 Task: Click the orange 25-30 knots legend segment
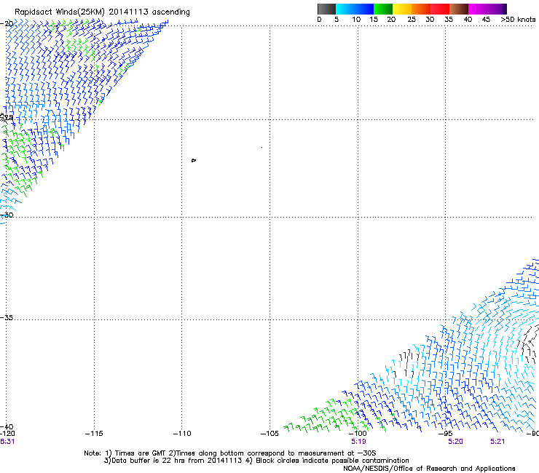click(x=421, y=9)
